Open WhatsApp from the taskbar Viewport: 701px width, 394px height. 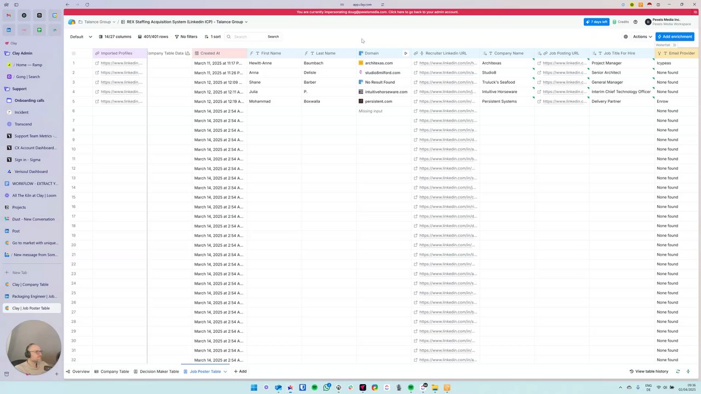pos(327,387)
